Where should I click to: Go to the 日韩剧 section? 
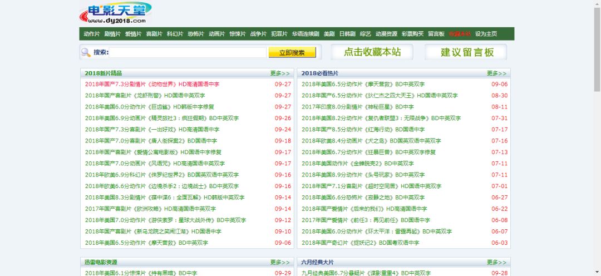(x=347, y=34)
